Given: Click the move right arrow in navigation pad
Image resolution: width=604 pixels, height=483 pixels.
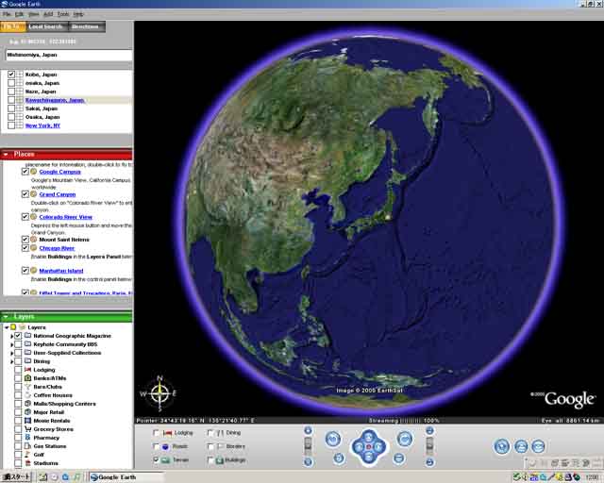Looking at the screenshot, I should point(378,447).
